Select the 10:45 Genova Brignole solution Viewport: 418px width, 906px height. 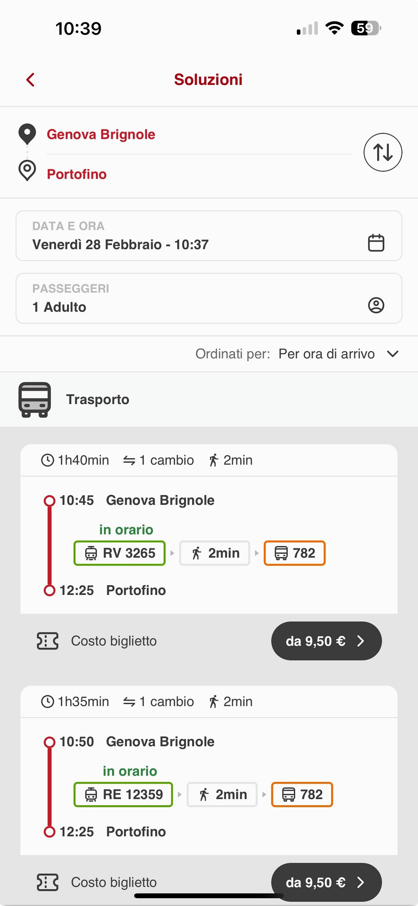(x=160, y=501)
